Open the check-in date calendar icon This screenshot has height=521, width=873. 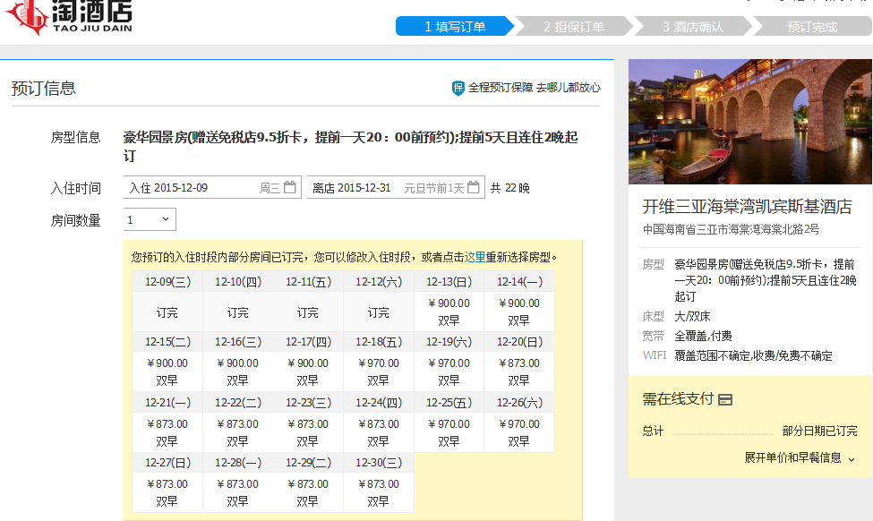[290, 188]
